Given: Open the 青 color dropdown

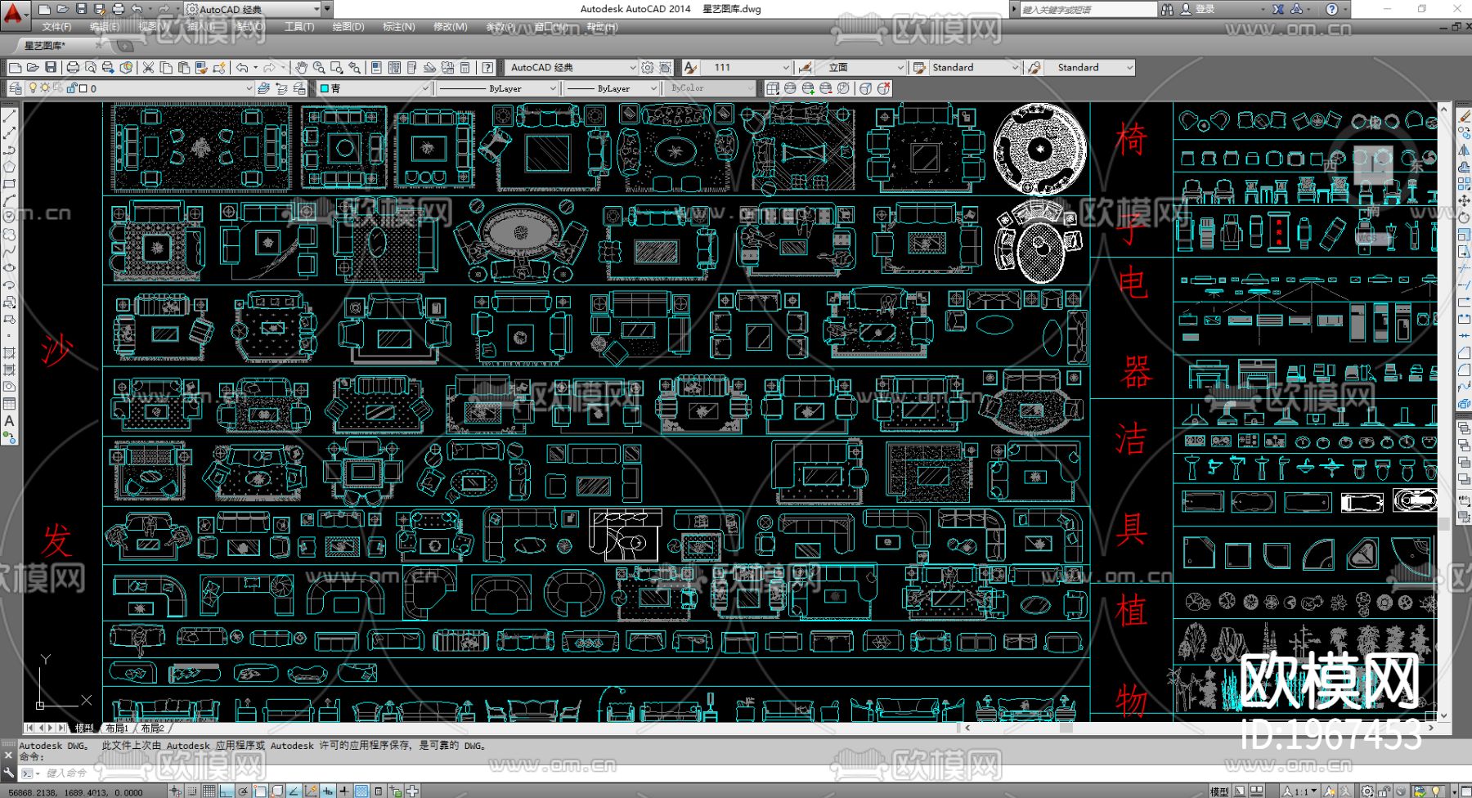Looking at the screenshot, I should click(424, 88).
